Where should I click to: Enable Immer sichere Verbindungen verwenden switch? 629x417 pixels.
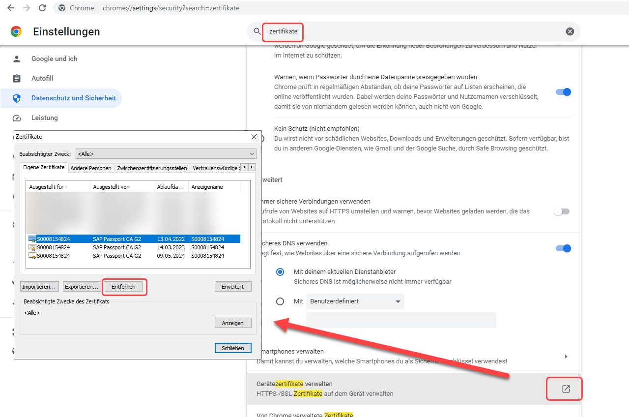point(562,211)
